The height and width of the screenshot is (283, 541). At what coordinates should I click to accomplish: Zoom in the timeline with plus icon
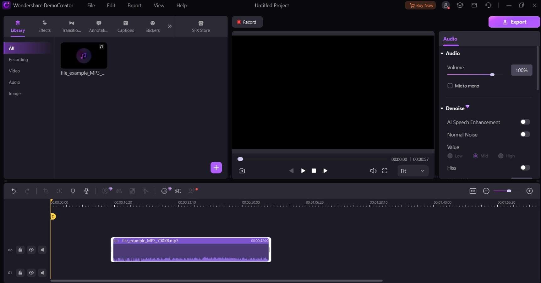click(530, 191)
